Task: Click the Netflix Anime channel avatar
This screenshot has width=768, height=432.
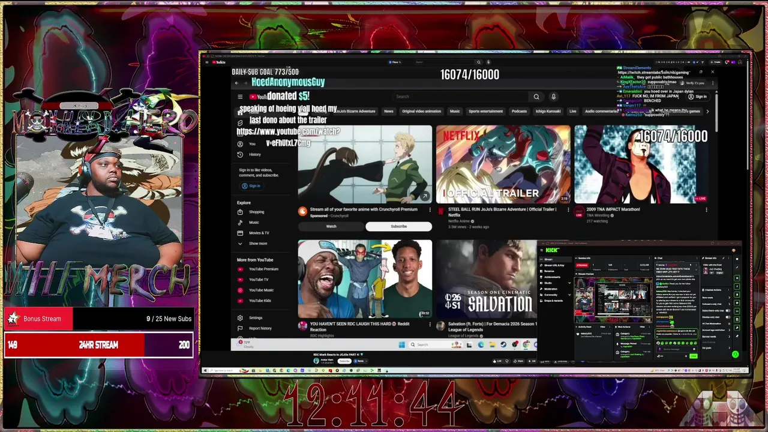Action: click(441, 211)
